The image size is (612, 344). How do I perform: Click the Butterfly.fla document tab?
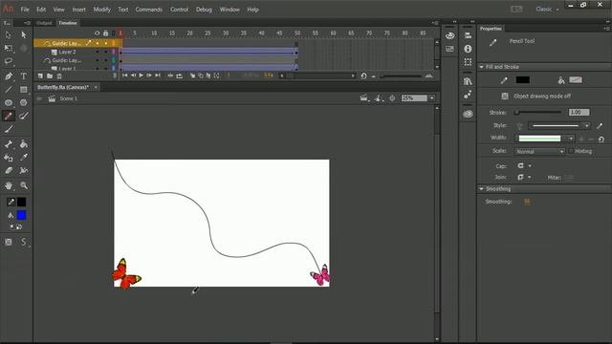tap(63, 87)
